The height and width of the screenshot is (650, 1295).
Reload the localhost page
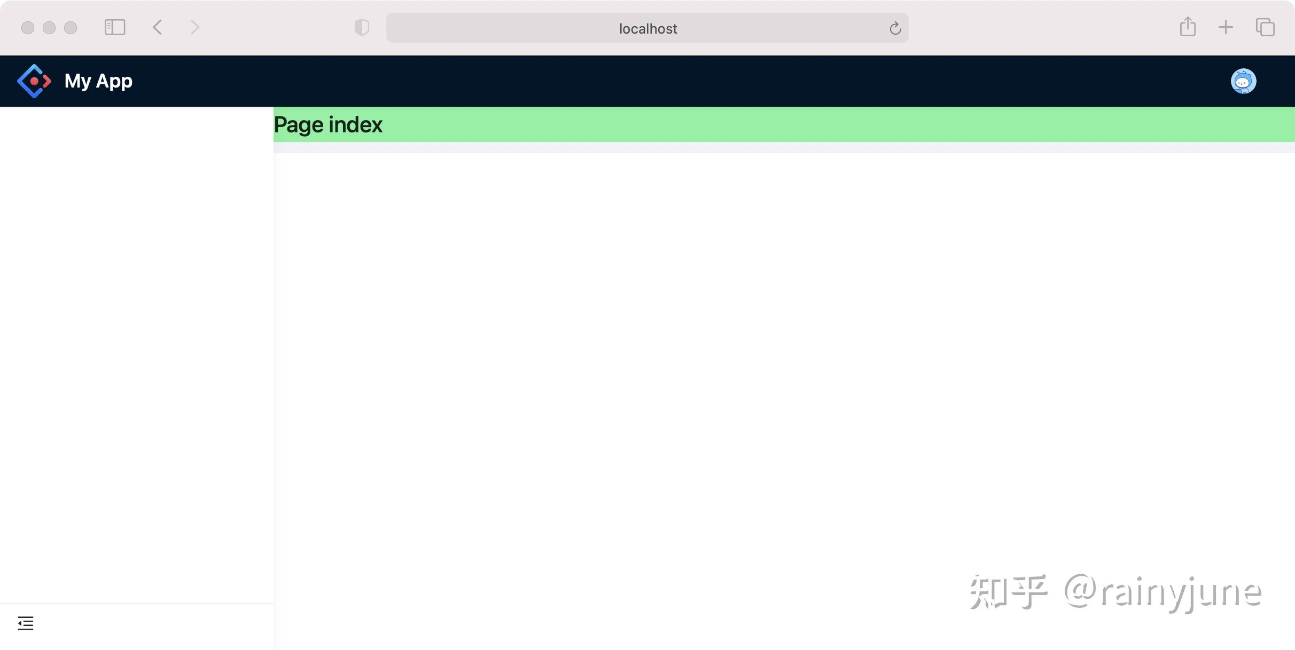(895, 28)
